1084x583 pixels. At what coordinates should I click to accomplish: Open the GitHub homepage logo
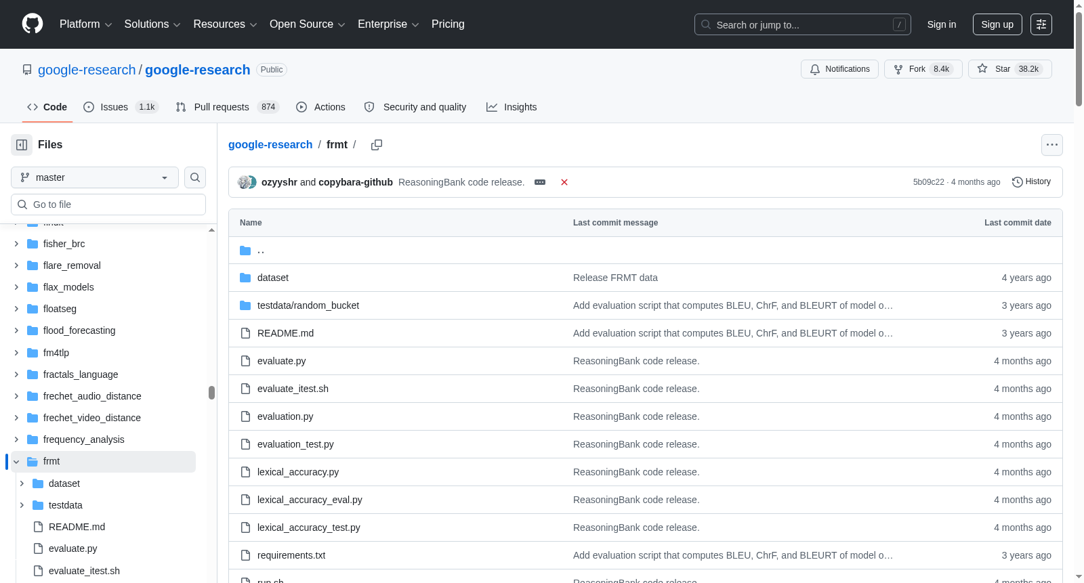pos(33,24)
